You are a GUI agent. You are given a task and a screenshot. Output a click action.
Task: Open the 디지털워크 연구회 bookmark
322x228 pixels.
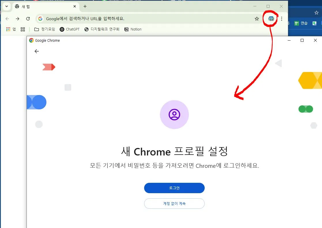click(102, 29)
